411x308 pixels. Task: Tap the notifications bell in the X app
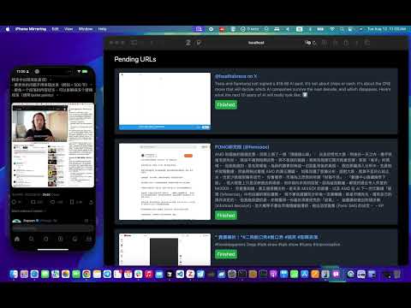pos(74,239)
